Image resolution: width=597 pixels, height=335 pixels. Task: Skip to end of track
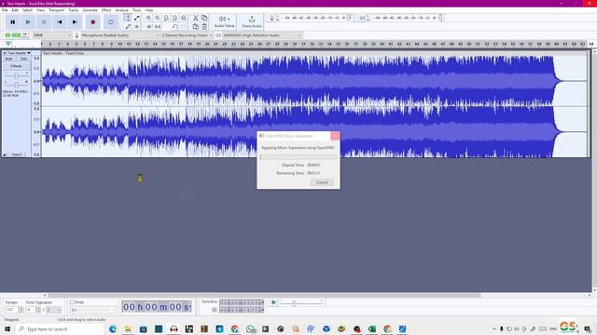[x=75, y=22]
